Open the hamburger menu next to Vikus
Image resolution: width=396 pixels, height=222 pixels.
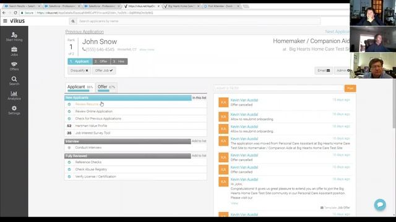pyautogui.click(x=5, y=21)
